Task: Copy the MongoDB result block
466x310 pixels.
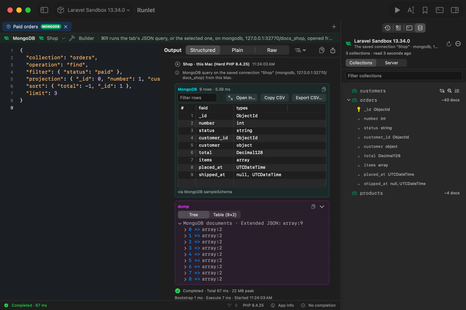Action: click(x=324, y=89)
